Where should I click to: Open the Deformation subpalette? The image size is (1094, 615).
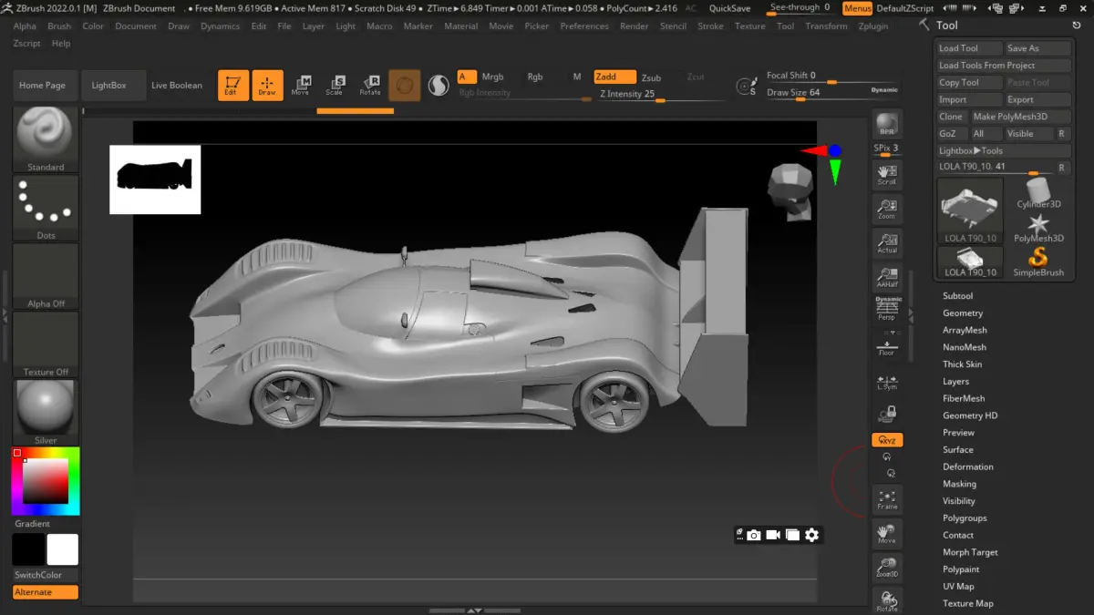(967, 466)
